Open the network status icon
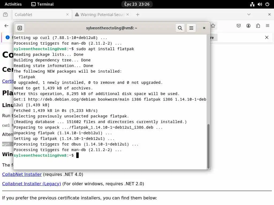The width and height of the screenshot is (274, 205). click(x=252, y=4)
